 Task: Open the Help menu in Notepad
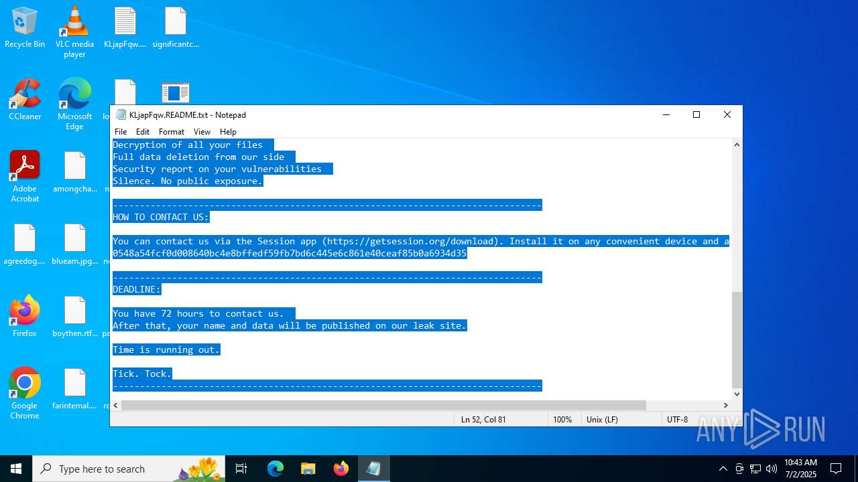[x=228, y=132]
